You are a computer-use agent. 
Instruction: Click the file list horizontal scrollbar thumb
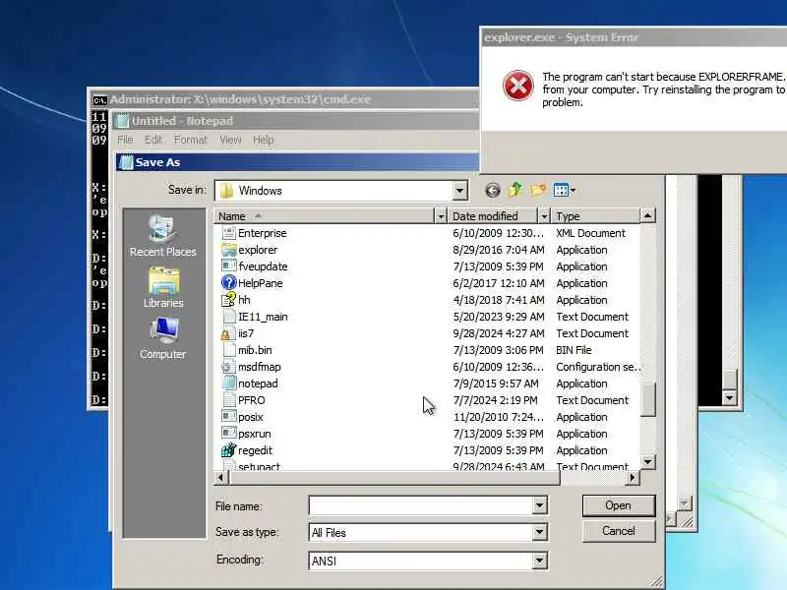click(x=394, y=478)
